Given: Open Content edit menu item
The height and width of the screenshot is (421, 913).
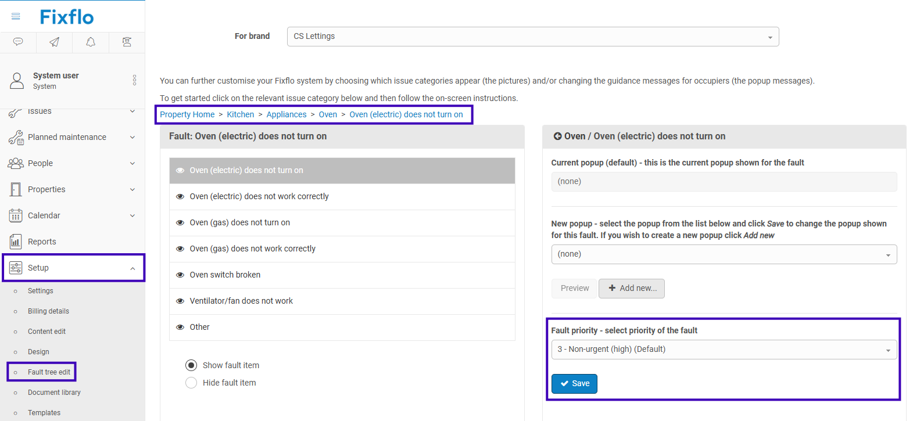Looking at the screenshot, I should pyautogui.click(x=46, y=332).
